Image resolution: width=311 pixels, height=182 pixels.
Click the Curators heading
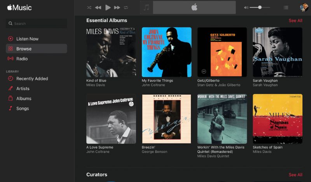97,175
